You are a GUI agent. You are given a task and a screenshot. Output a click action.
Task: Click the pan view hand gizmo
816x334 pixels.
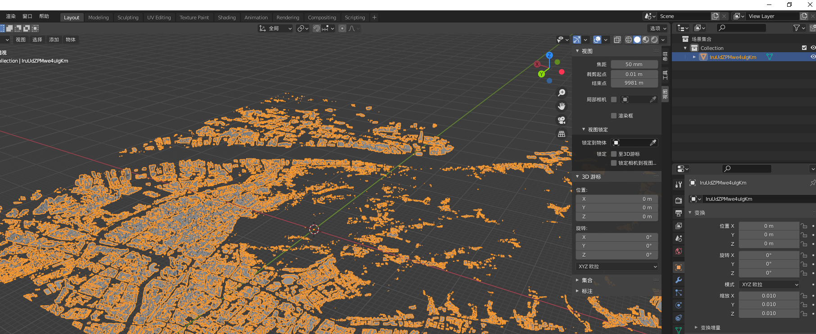click(x=562, y=106)
